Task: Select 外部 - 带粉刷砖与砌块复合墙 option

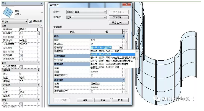Action: click(x=113, y=64)
